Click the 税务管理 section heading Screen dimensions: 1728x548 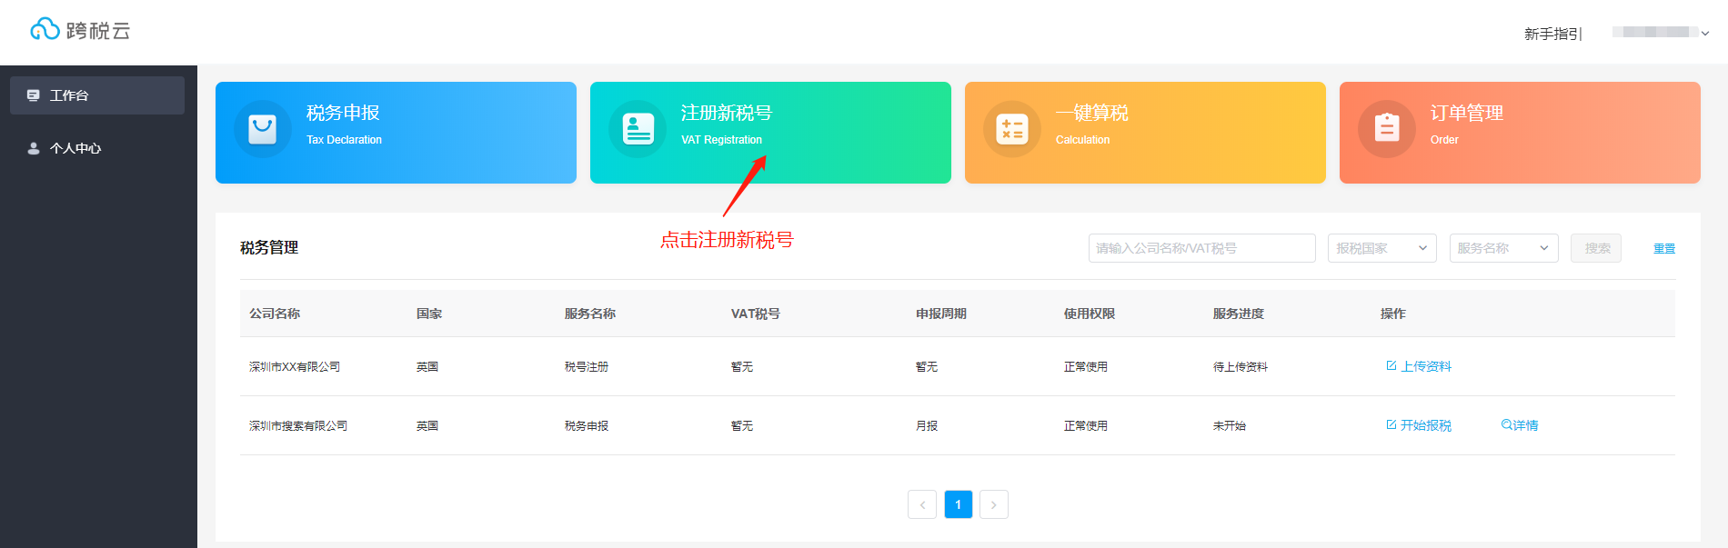[269, 248]
